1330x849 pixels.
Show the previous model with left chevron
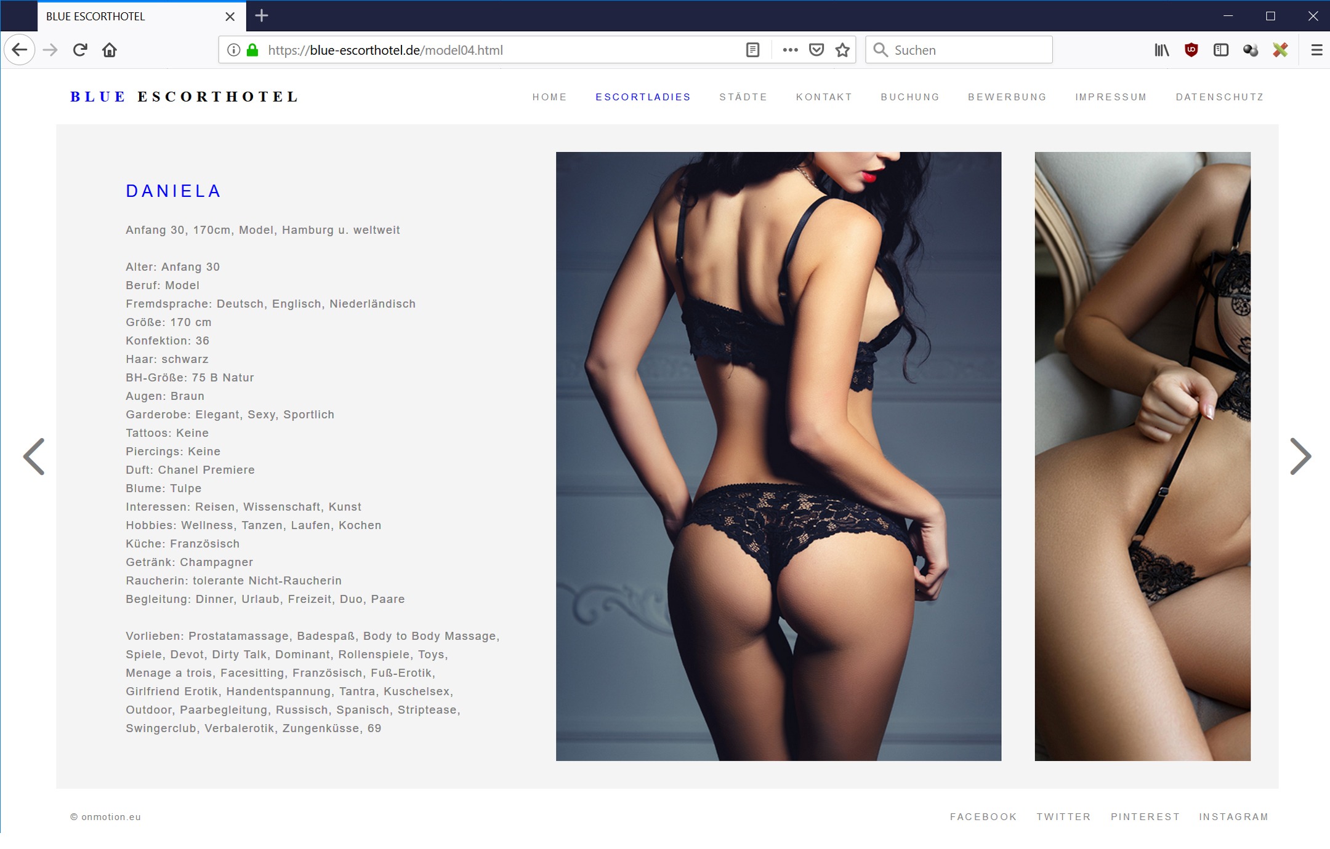33,456
